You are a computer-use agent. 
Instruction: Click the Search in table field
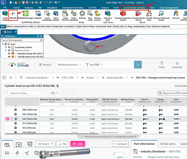tap(24, 93)
